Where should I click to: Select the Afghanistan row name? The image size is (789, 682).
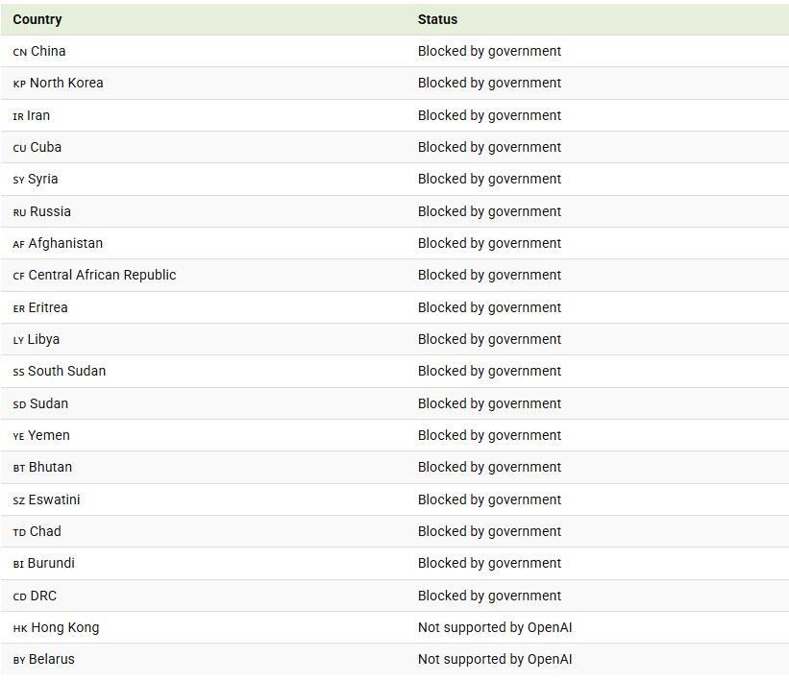[x=65, y=243]
